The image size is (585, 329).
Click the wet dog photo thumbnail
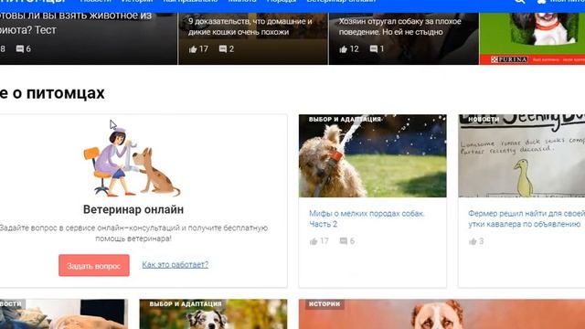coord(372,156)
